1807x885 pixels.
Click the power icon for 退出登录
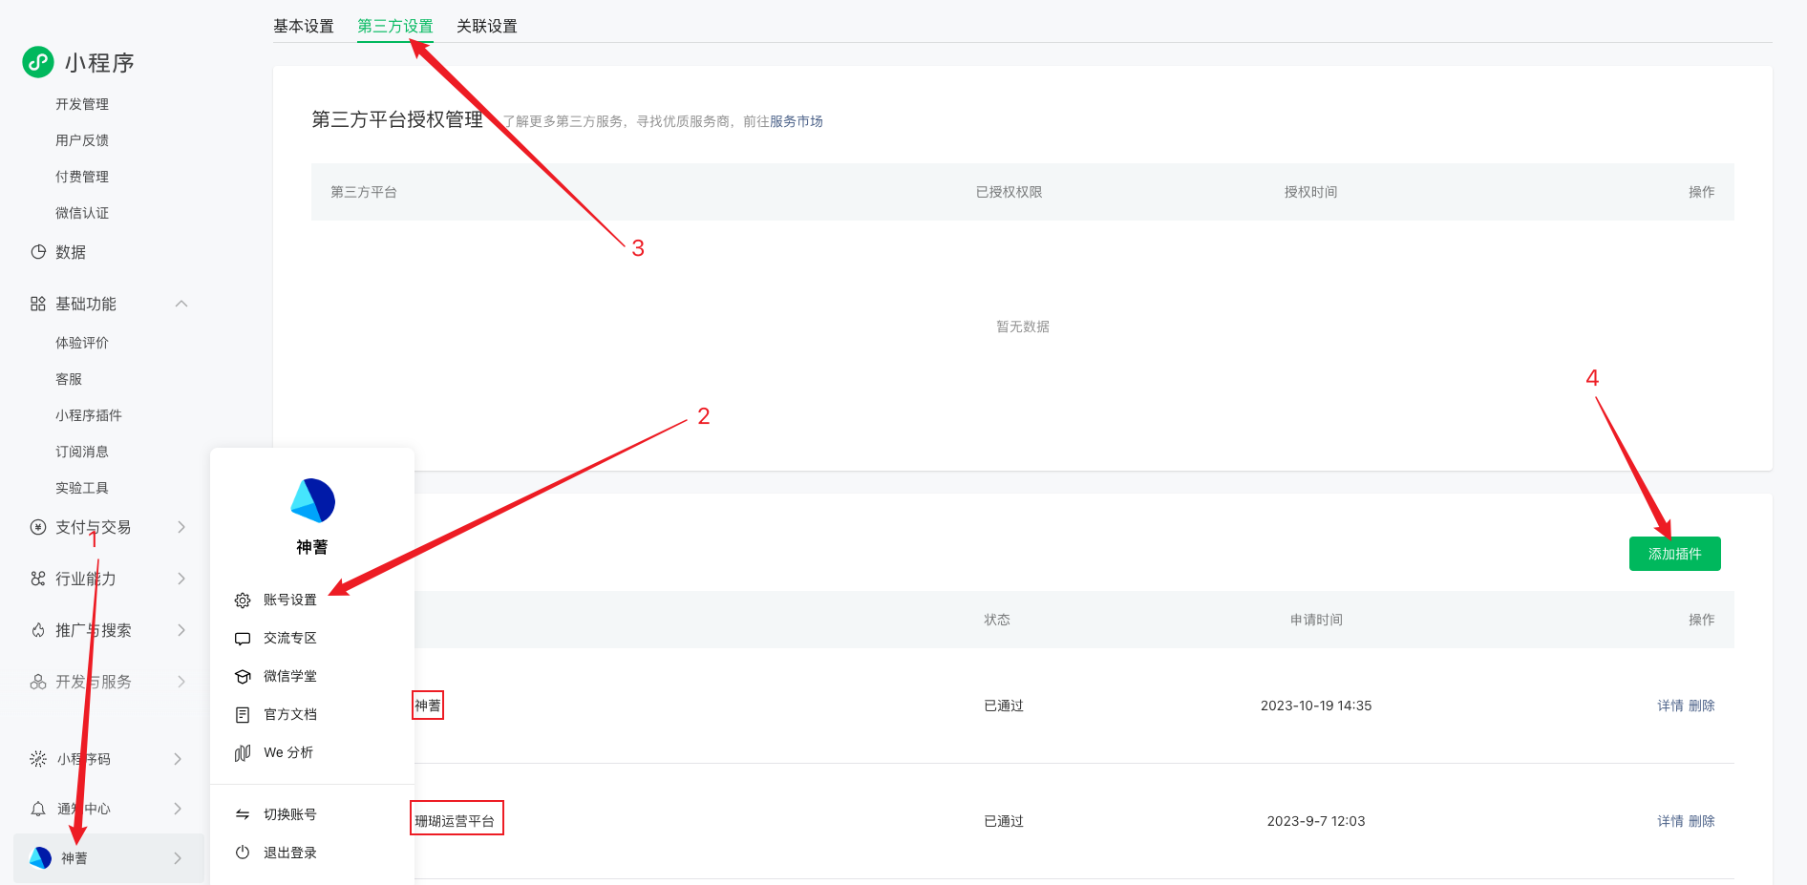tap(243, 853)
